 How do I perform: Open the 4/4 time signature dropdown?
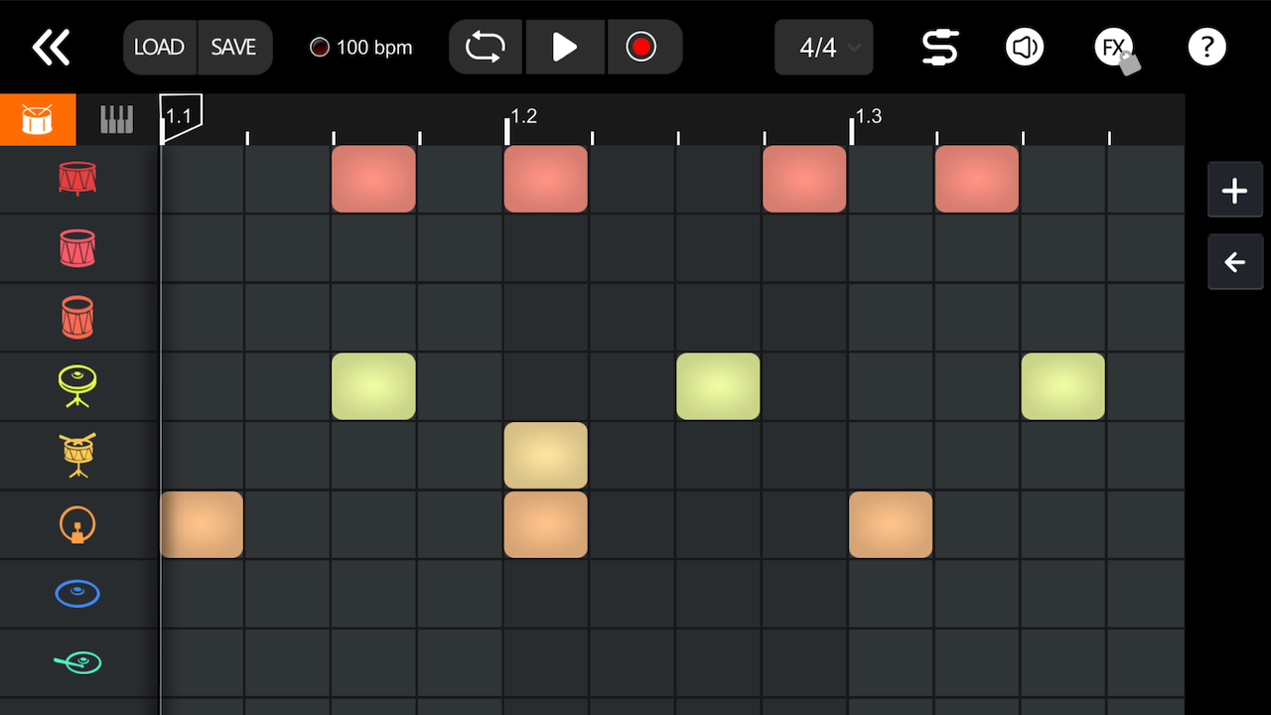pos(824,47)
